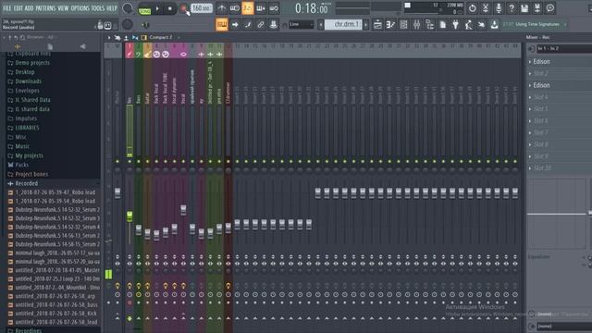Open mixer options arrow menu
Screen dimensions: 592x333
[x=109, y=37]
